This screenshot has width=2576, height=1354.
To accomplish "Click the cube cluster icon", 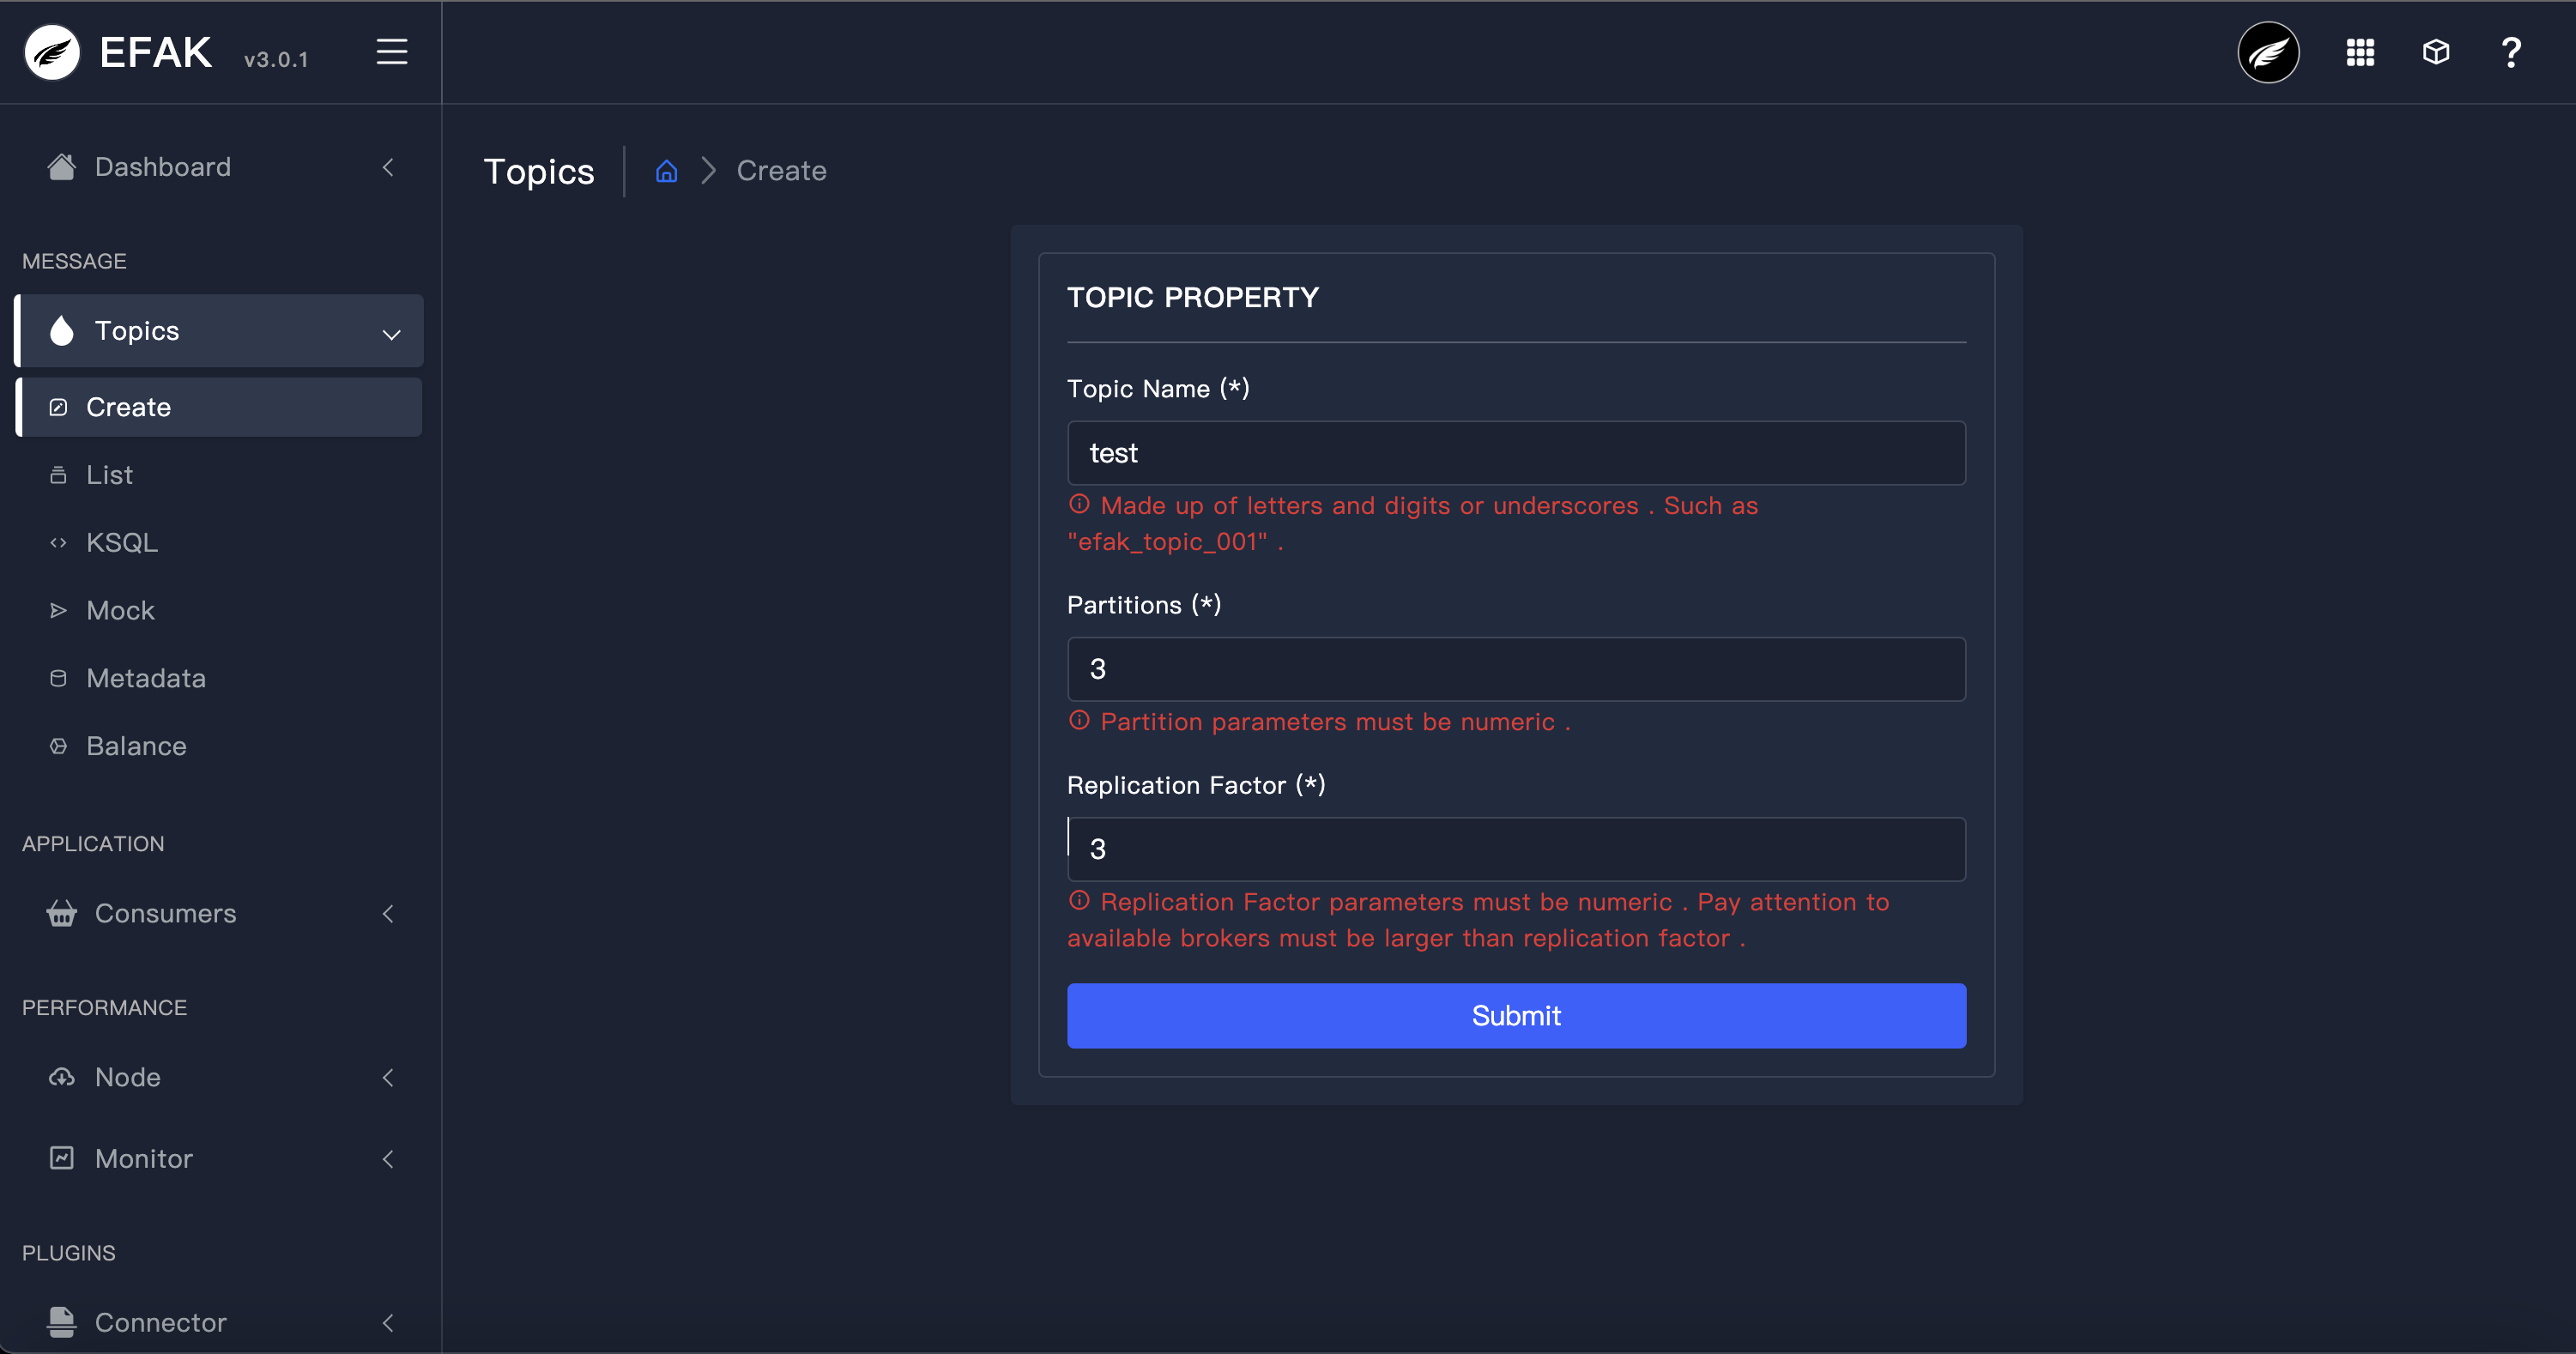I will click(x=2436, y=52).
